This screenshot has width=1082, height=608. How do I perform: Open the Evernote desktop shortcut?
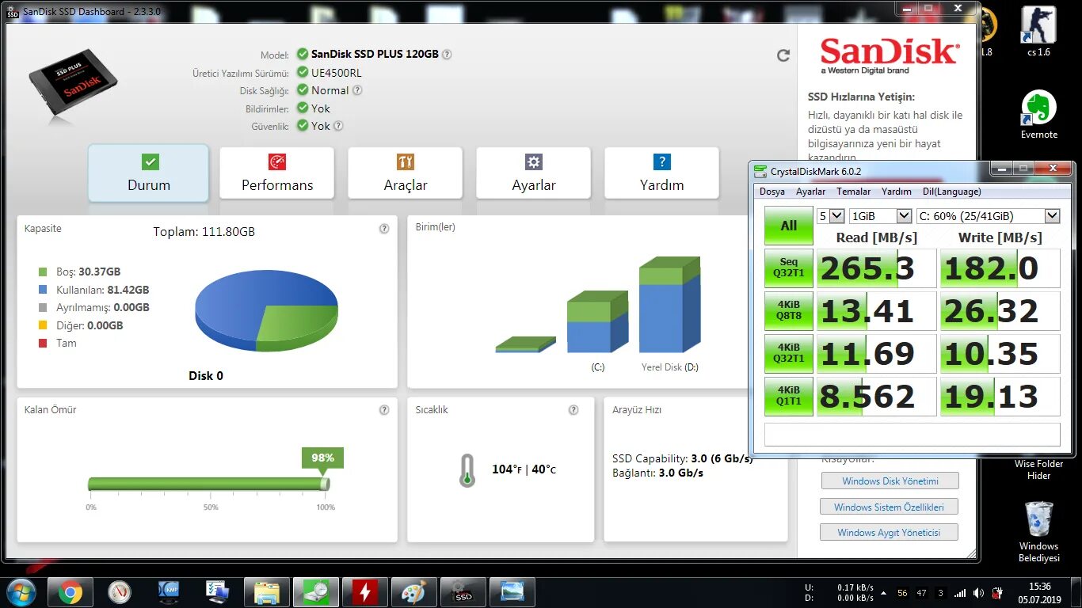(x=1038, y=114)
